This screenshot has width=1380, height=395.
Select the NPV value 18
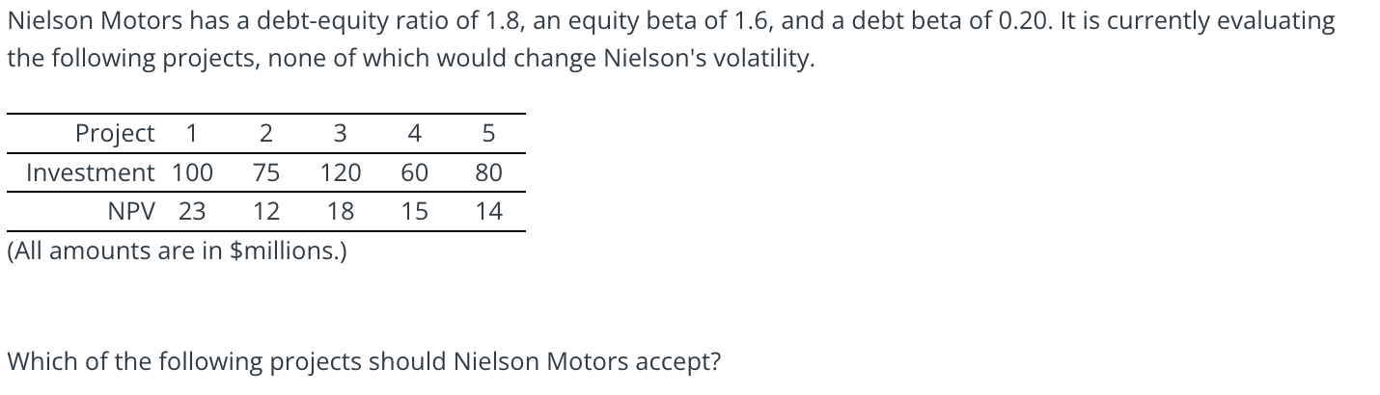click(x=341, y=211)
